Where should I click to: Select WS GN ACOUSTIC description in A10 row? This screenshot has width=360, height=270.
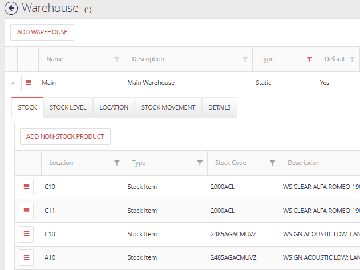tap(321, 257)
